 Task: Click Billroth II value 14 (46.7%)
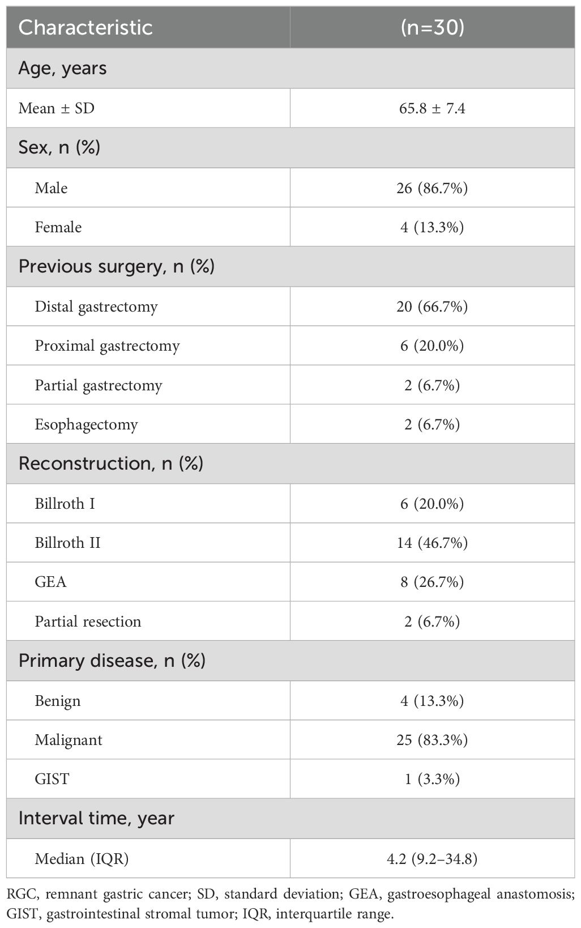(433, 543)
